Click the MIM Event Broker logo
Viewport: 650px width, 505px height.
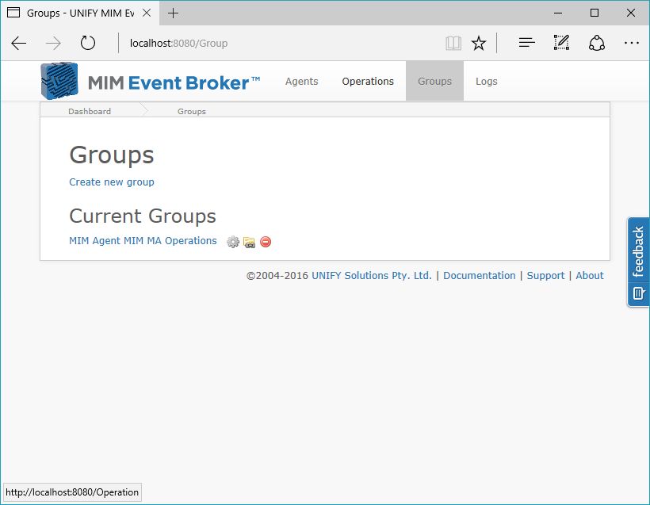pos(151,82)
